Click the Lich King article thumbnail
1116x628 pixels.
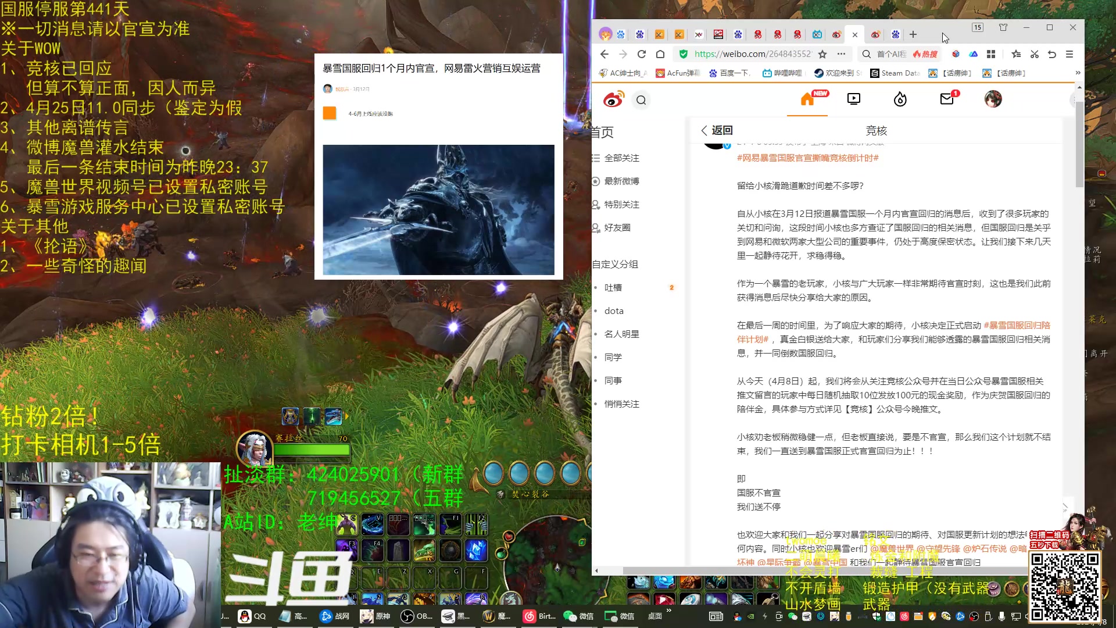[438, 210]
